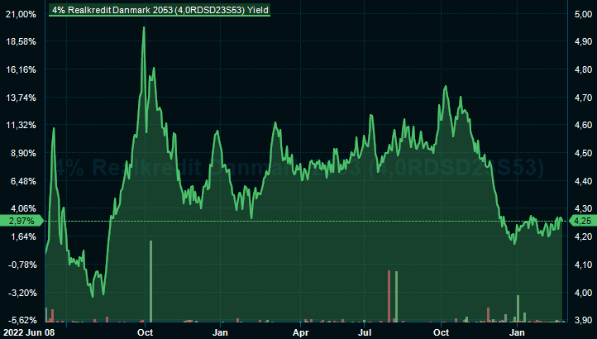This screenshot has width=597, height=339.
Task: Click the first Jan label on the time axis
Action: [221, 332]
